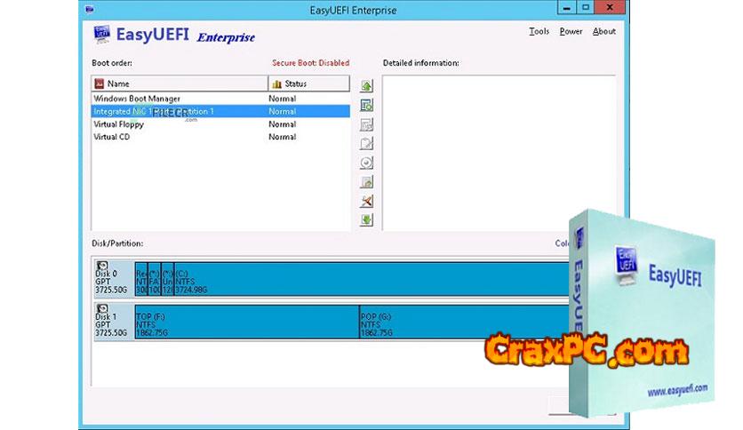
Task: Click the document with pencil edit icon
Action: 366,143
